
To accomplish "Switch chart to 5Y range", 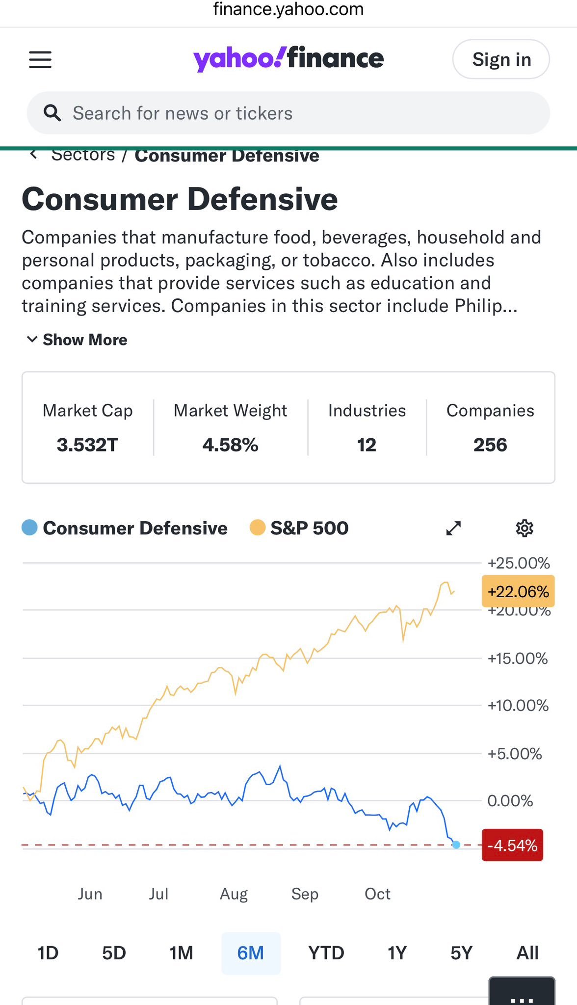I will (461, 953).
